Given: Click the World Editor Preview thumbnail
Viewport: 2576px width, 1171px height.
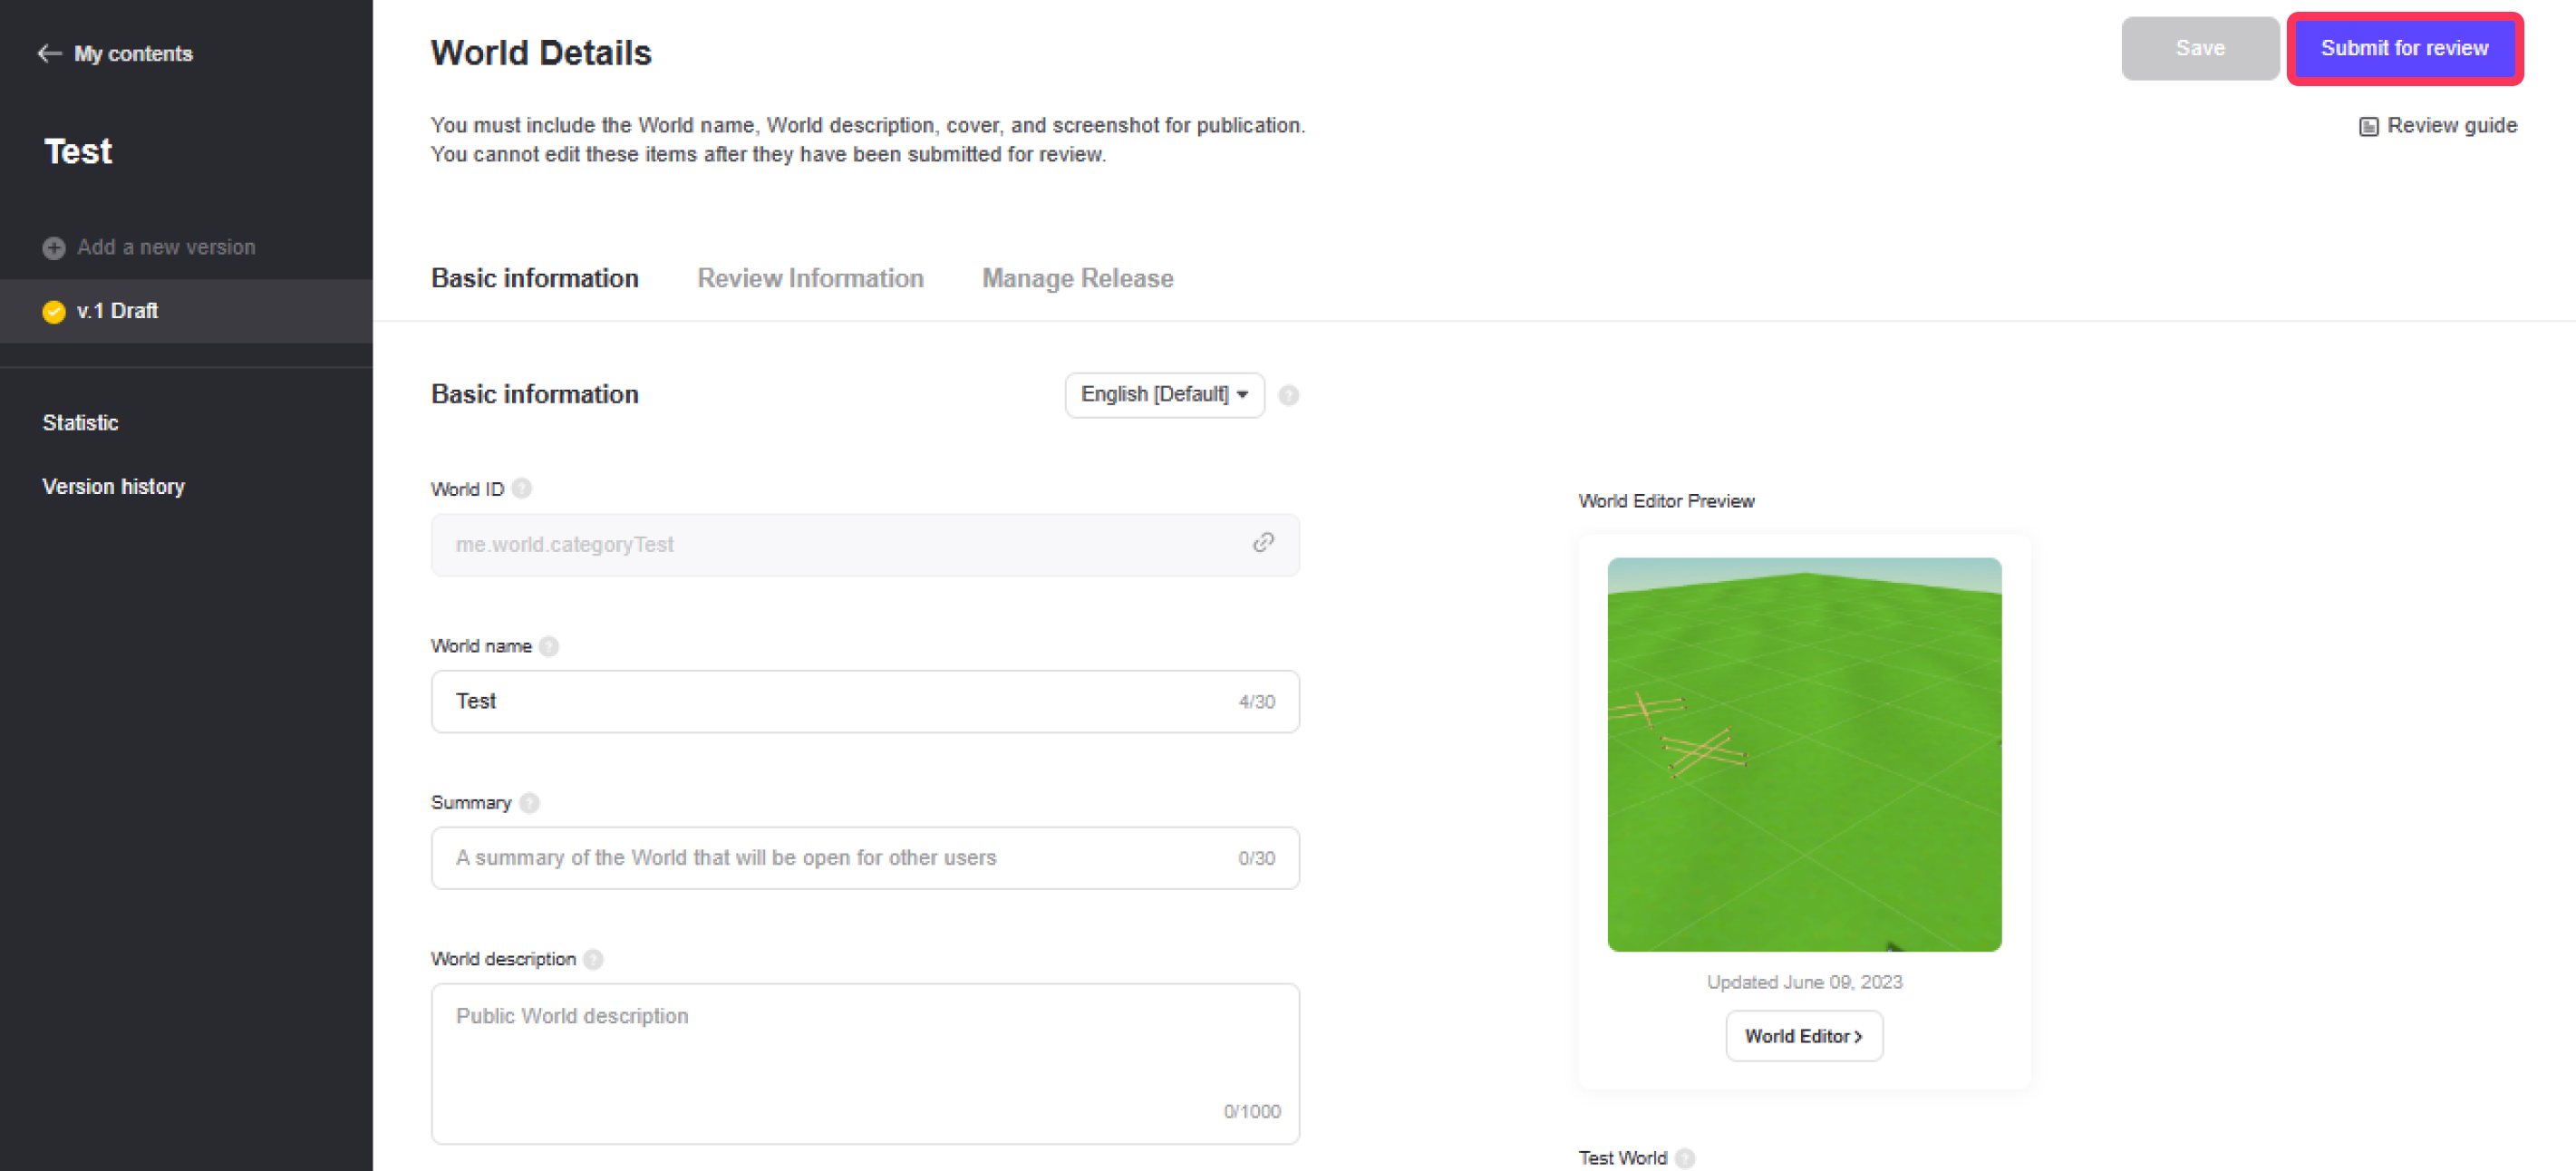Looking at the screenshot, I should point(1803,754).
